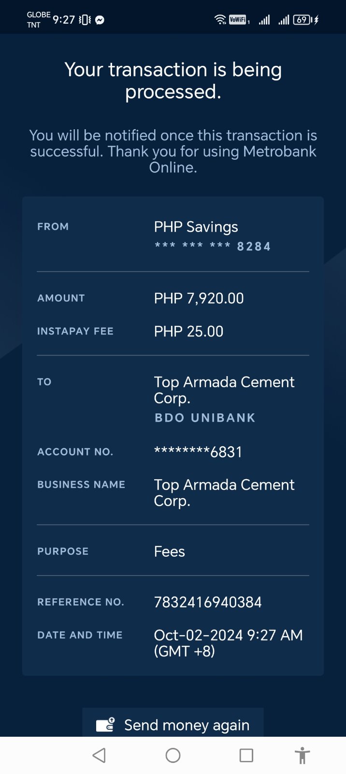This screenshot has width=346, height=774.
Task: Tap the Messenger notification icon in status bar
Action: [x=100, y=20]
